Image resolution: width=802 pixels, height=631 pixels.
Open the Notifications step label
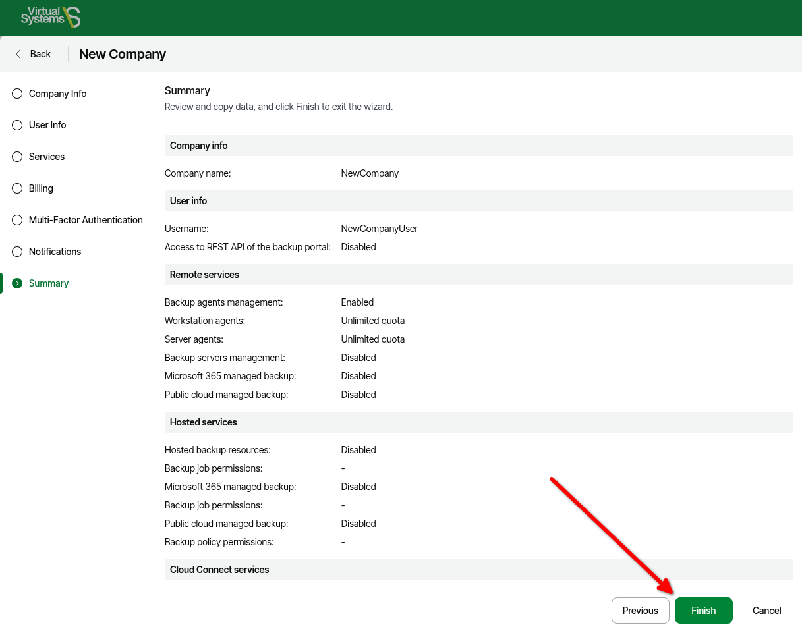coord(55,252)
